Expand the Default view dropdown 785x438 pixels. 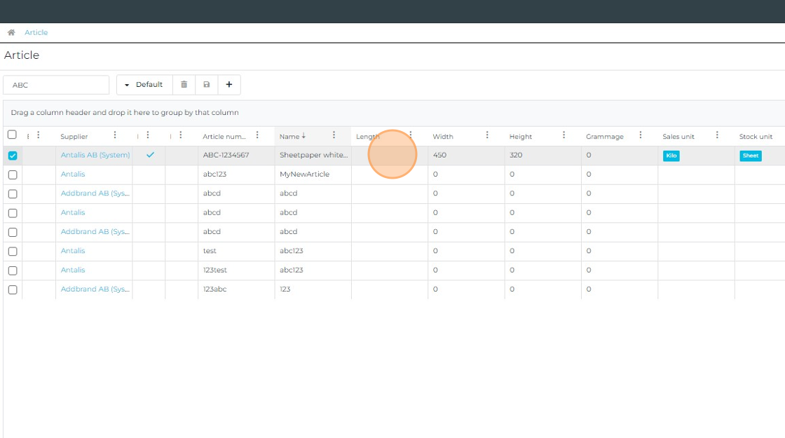pos(144,85)
